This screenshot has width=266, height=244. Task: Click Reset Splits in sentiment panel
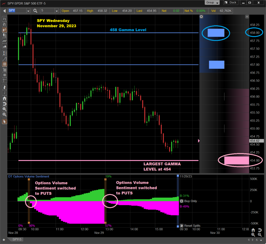coord(190,226)
